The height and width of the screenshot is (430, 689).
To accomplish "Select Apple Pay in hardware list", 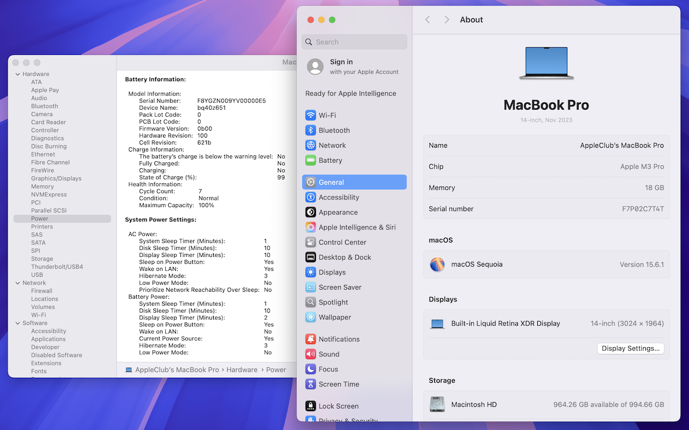I will tap(45, 90).
